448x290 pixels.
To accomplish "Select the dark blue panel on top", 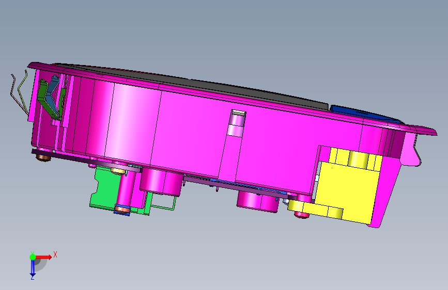I will click(363, 114).
